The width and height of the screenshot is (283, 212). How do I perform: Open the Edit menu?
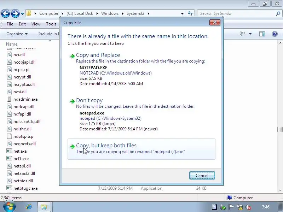pyautogui.click(x=22, y=24)
